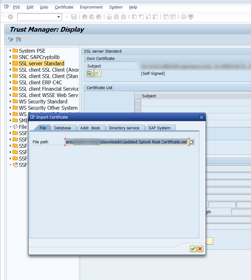The height and width of the screenshot is (280, 251).
Task: Expand the SNC SAPCryptolib tree node
Action: tap(10, 57)
